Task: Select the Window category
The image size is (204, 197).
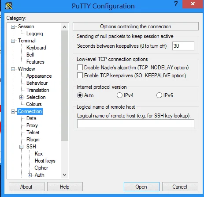Action: (x=26, y=69)
